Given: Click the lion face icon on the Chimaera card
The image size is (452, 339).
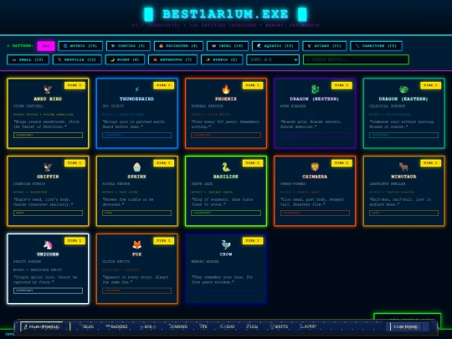Looking at the screenshot, I should [x=315, y=167].
